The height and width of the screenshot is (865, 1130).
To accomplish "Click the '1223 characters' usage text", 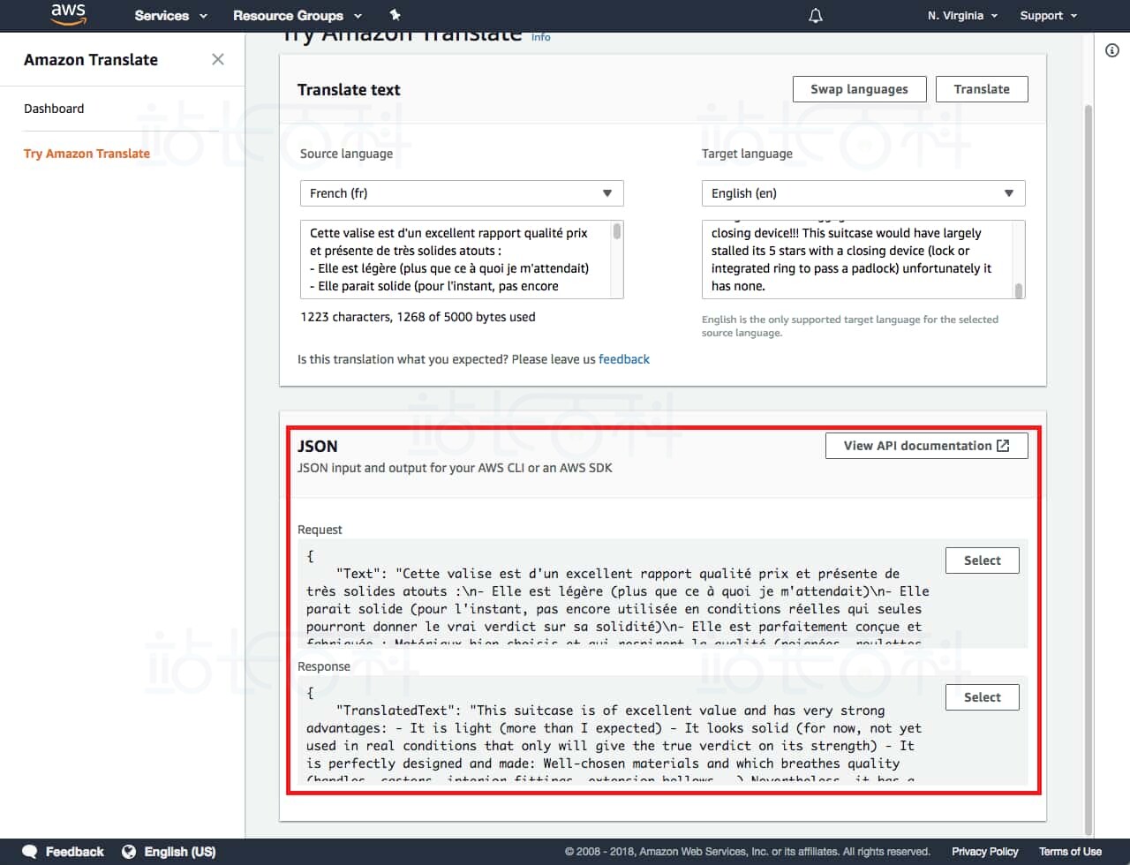I will (418, 317).
